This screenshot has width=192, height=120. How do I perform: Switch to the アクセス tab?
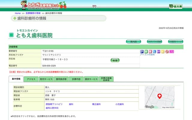[31, 79]
